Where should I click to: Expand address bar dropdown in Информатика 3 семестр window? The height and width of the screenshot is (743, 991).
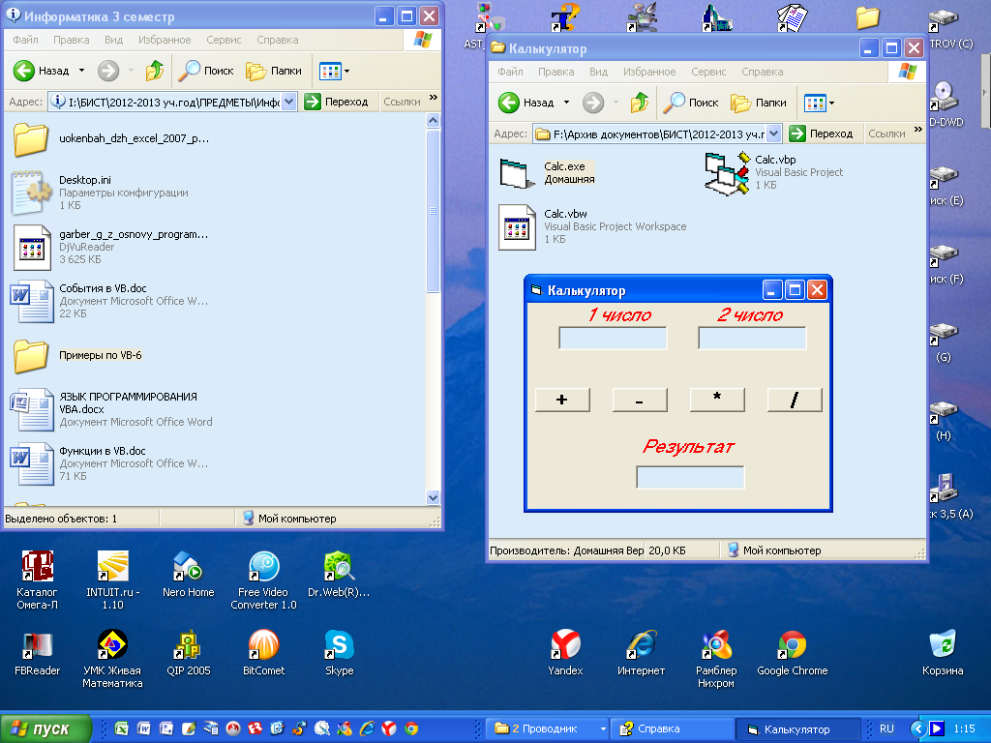288,102
